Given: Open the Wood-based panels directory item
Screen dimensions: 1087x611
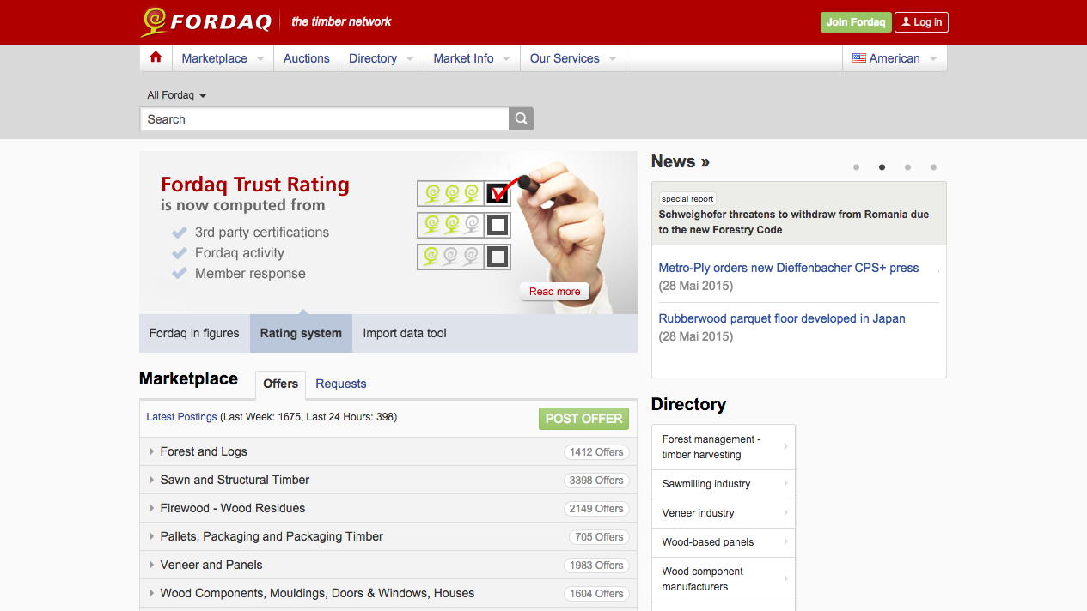Looking at the screenshot, I should (724, 542).
